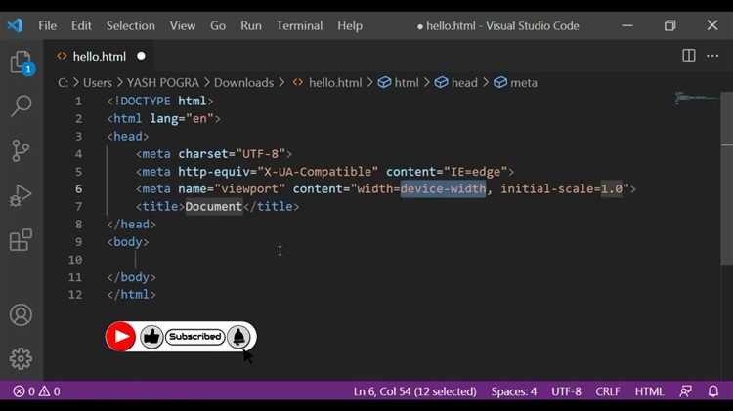Open the Run menu
Image resolution: width=733 pixels, height=411 pixels.
[251, 25]
